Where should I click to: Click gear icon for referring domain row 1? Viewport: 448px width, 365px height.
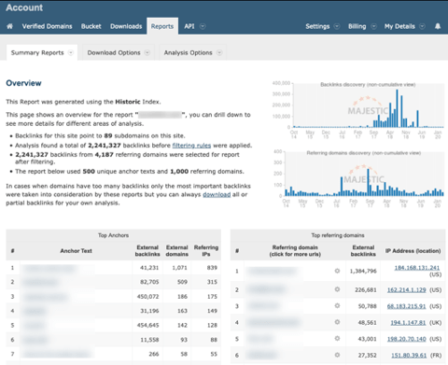(337, 271)
